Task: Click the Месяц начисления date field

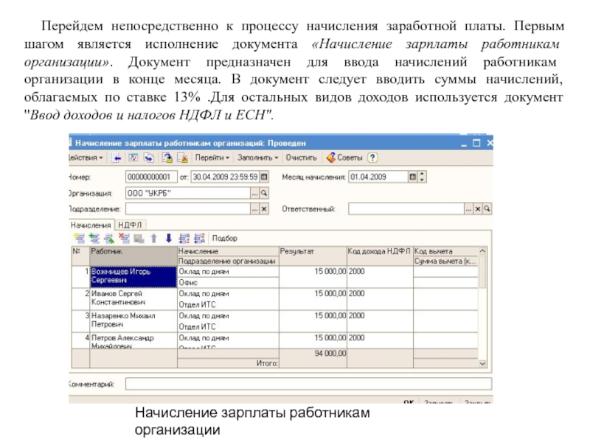Action: click(x=378, y=177)
